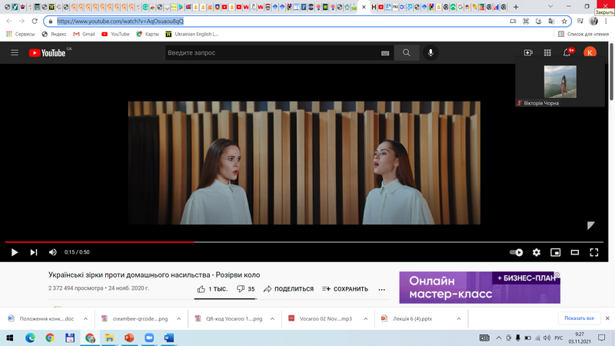Open PowerPoint from taskbar

tap(129, 338)
